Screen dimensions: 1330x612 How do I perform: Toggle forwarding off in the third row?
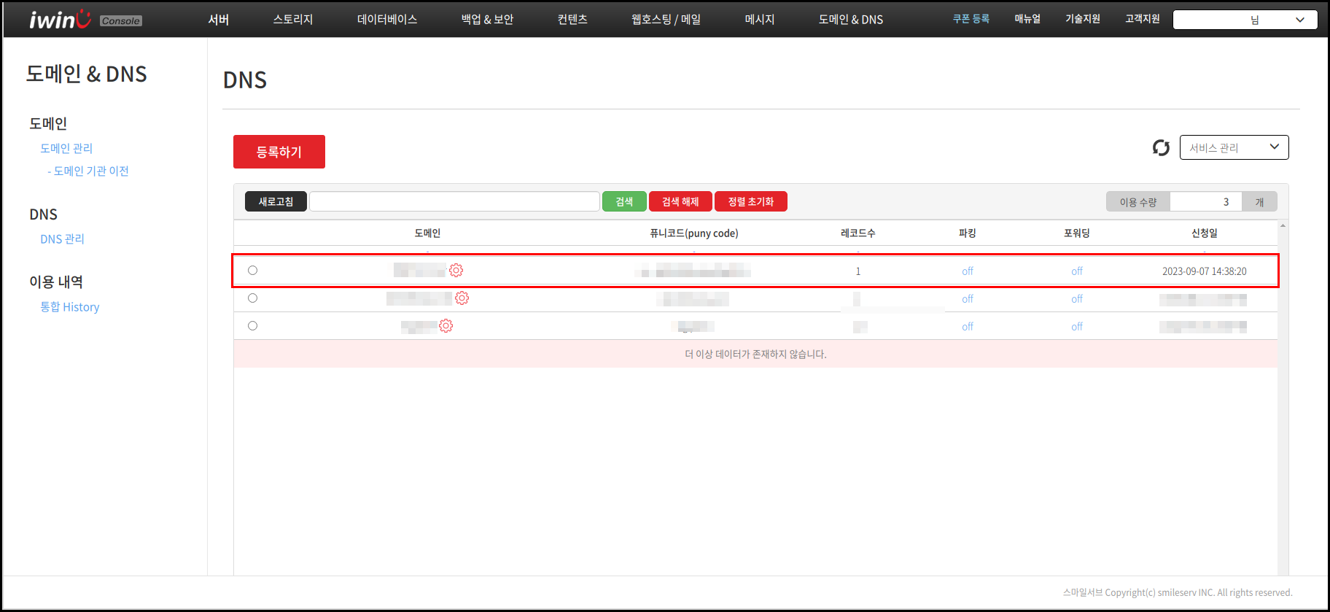click(1076, 327)
